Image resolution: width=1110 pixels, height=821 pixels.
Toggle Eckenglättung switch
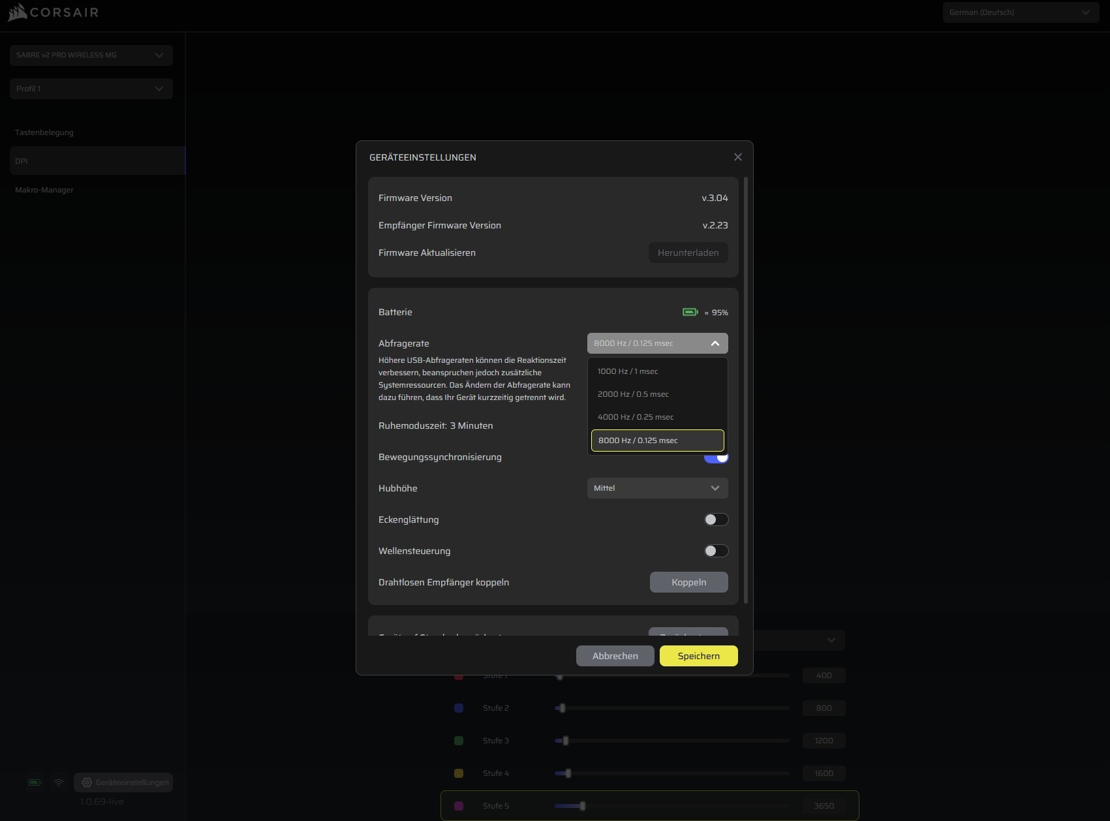tap(716, 519)
